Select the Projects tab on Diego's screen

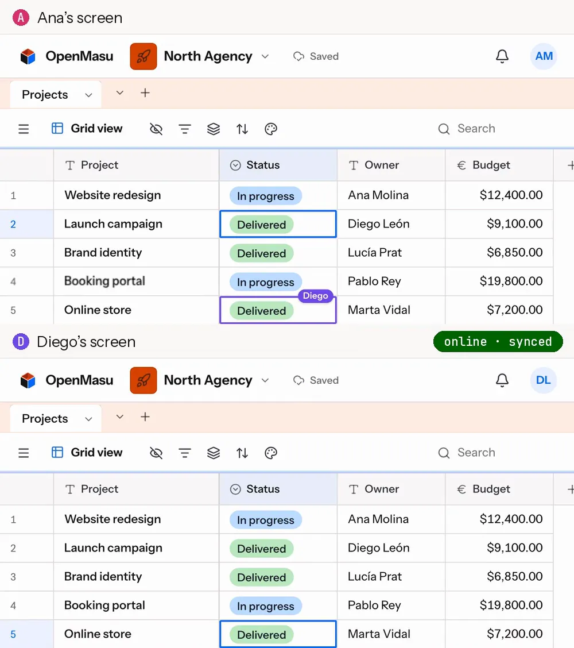(x=56, y=419)
